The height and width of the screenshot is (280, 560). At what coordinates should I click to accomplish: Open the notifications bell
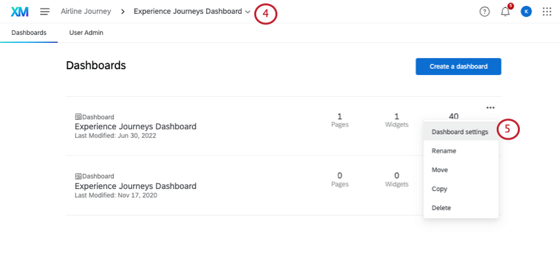tap(505, 12)
